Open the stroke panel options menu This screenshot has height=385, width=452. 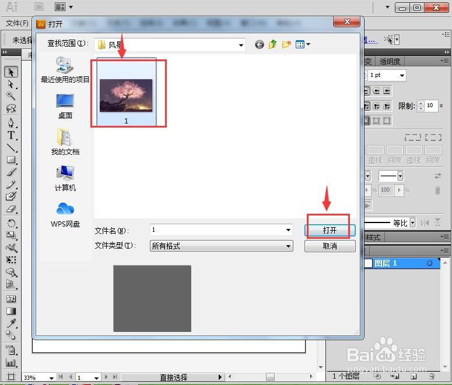coord(445,61)
